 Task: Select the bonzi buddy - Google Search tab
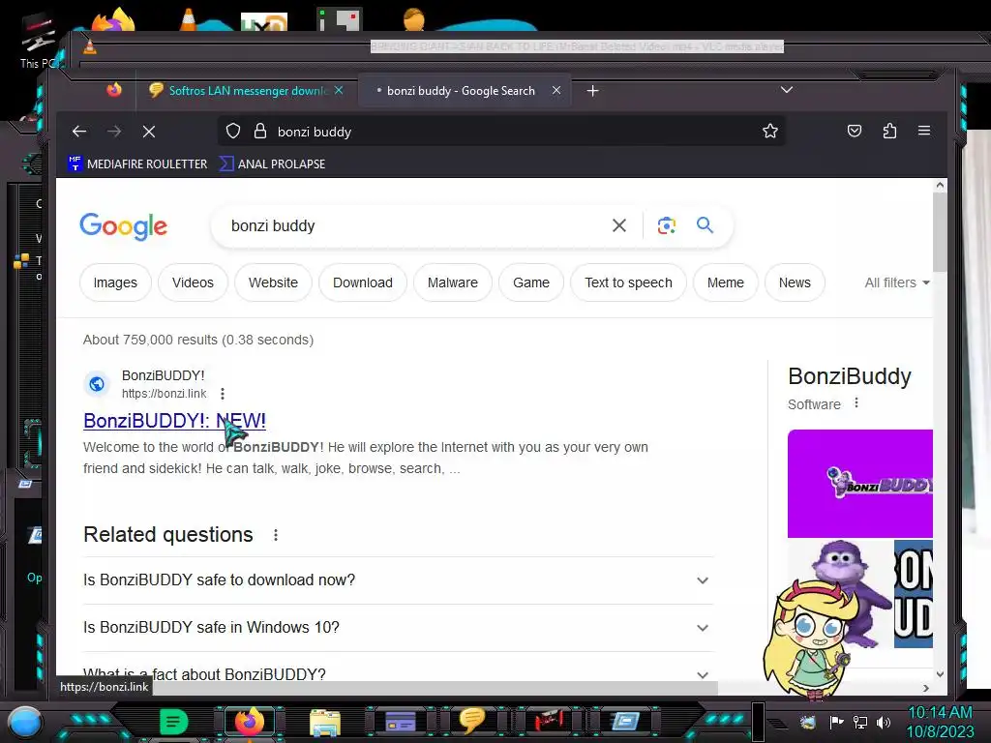click(x=465, y=90)
